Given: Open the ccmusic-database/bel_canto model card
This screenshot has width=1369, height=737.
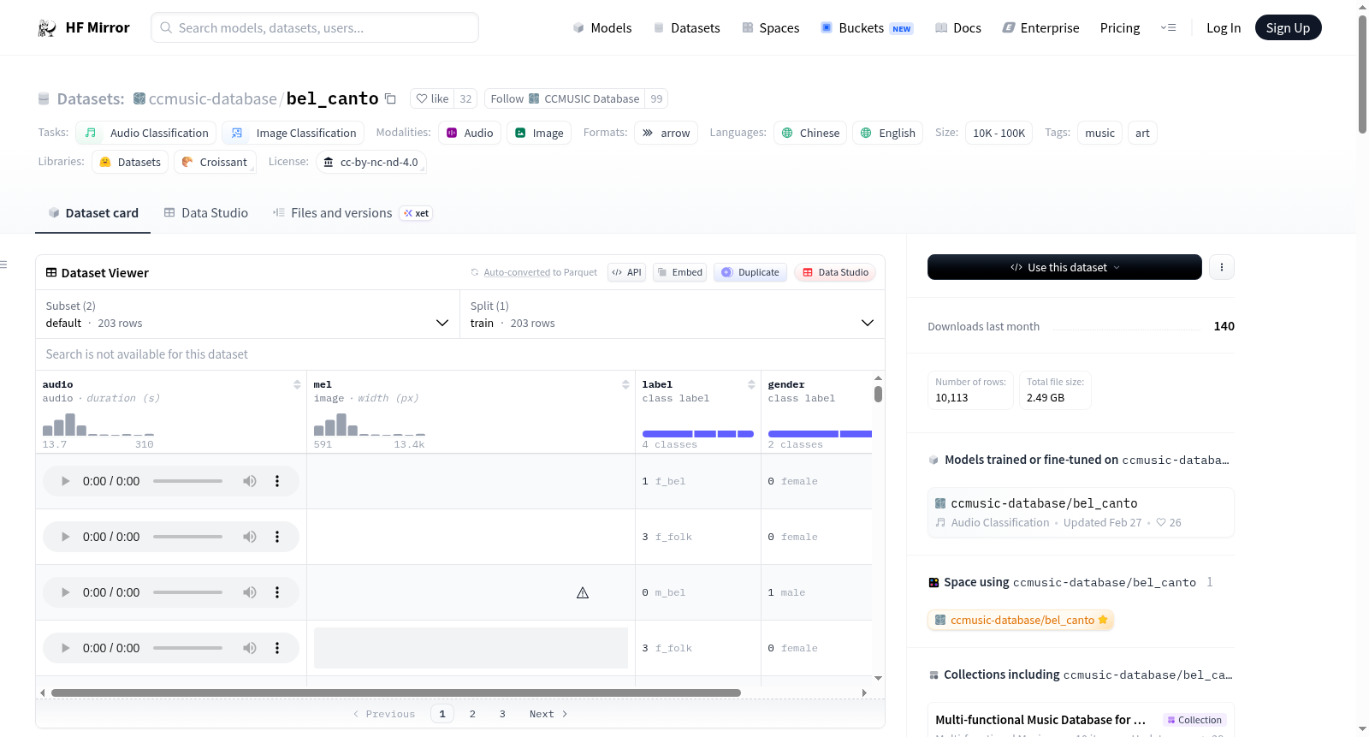Looking at the screenshot, I should click(1081, 512).
